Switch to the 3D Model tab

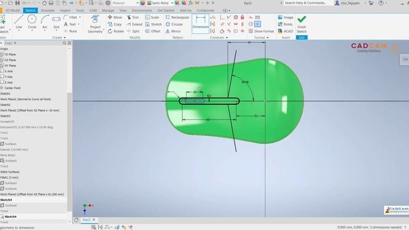point(13,10)
